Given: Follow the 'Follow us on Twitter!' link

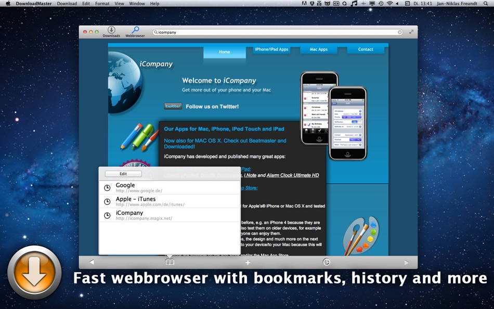Looking at the screenshot, I should pyautogui.click(x=212, y=107).
